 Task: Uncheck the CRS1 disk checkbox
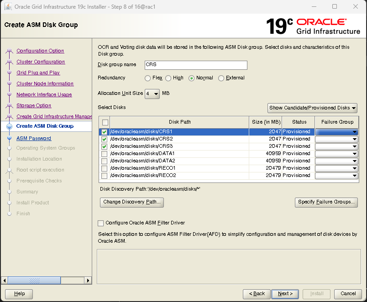pos(105,132)
